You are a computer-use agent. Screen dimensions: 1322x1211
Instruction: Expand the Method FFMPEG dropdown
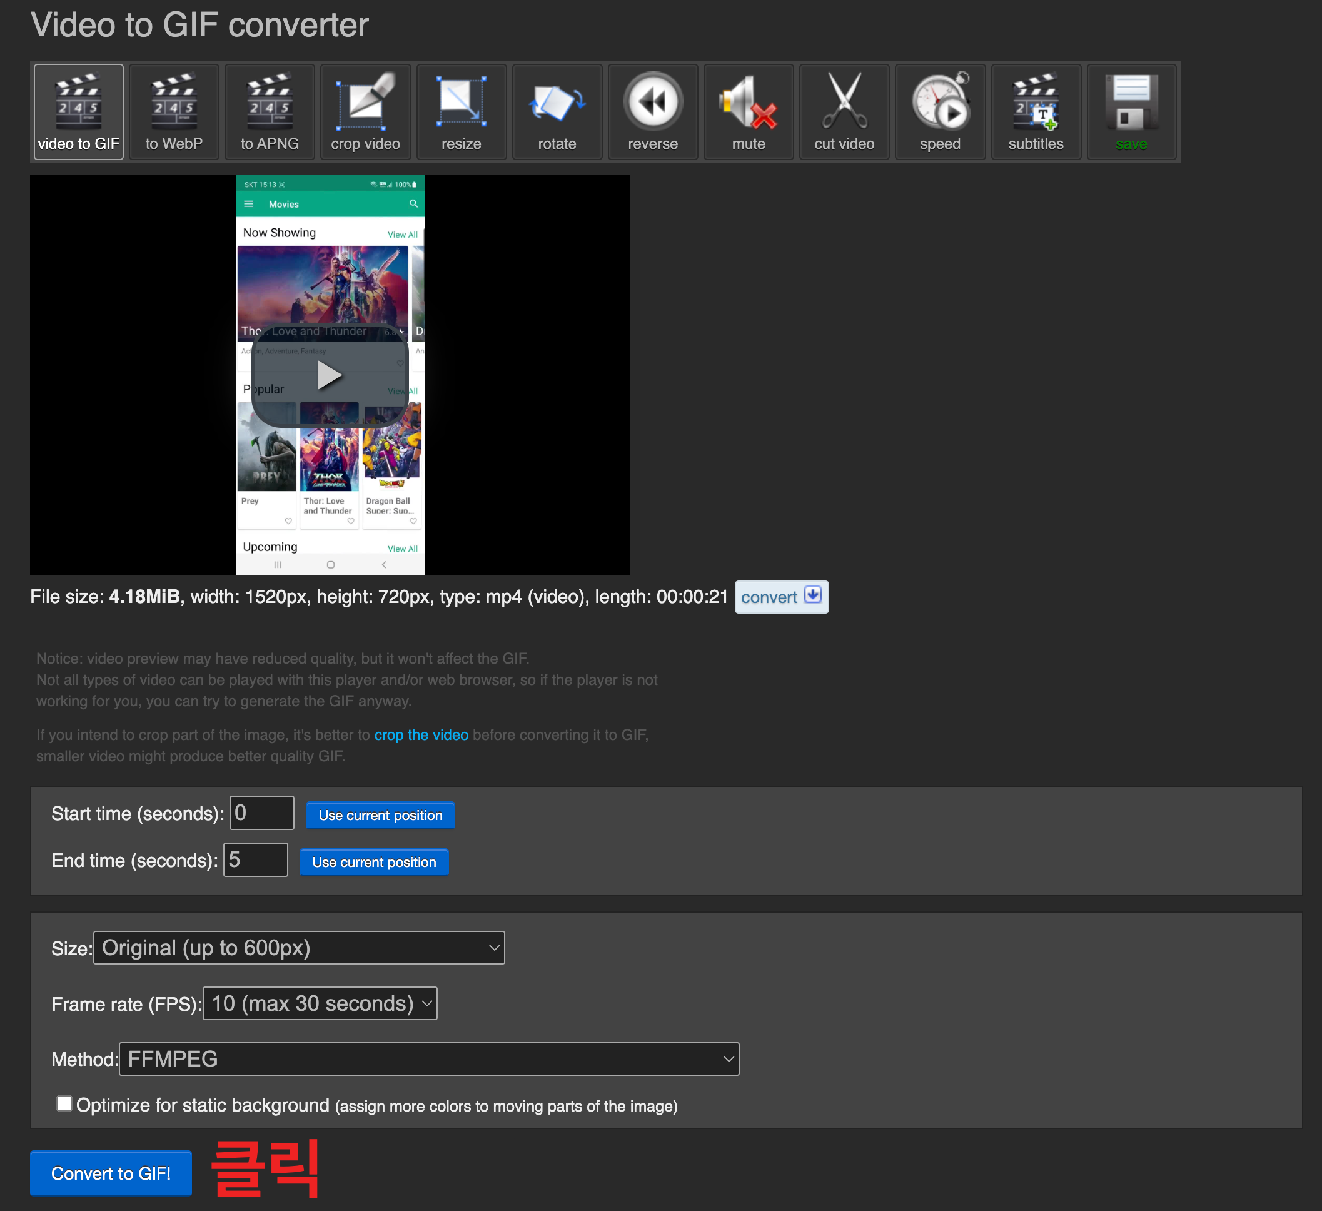coord(429,1059)
